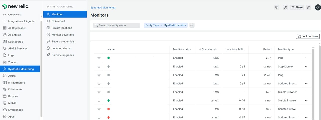The height and width of the screenshot is (120, 321).
Task: Open the help question mark icon
Action: click(x=285, y=7)
